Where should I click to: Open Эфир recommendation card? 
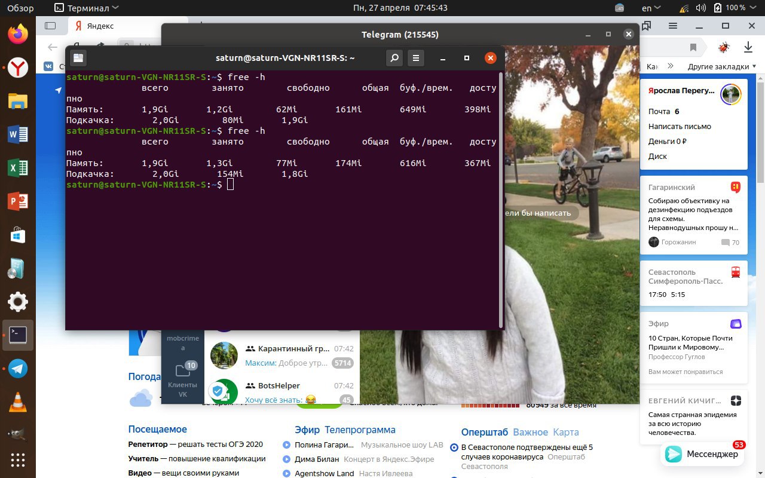pos(694,347)
